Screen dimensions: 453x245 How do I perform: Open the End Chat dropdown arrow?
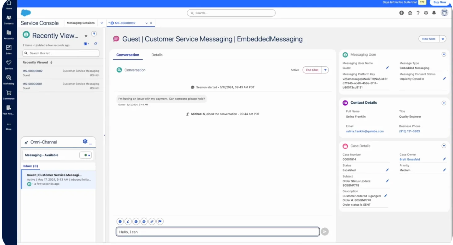tap(325, 70)
